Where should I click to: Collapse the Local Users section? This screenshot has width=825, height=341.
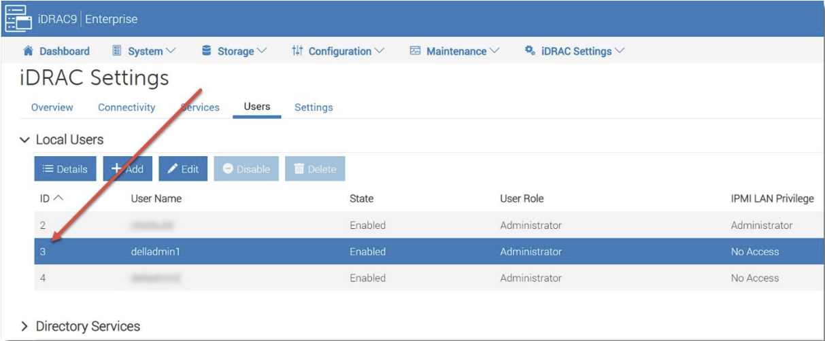25,140
